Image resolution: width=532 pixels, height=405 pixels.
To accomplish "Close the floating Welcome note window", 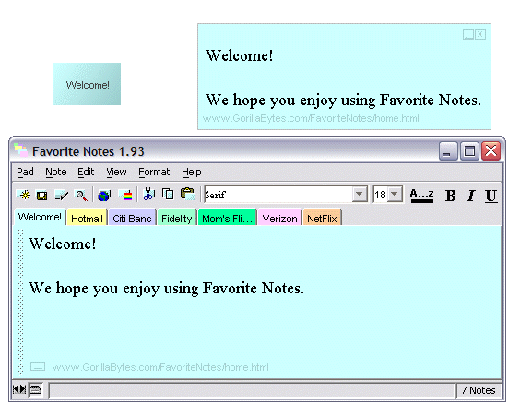I will [x=480, y=34].
